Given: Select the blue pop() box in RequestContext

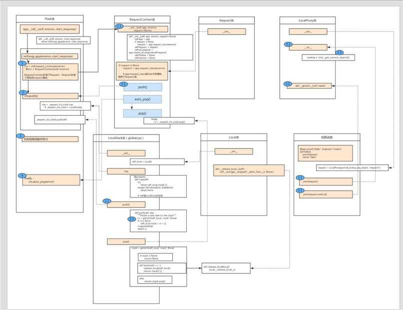Looking at the screenshot, I should 143,113.
